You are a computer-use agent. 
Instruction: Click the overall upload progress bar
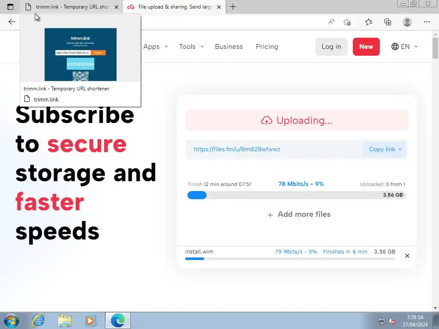click(297, 195)
